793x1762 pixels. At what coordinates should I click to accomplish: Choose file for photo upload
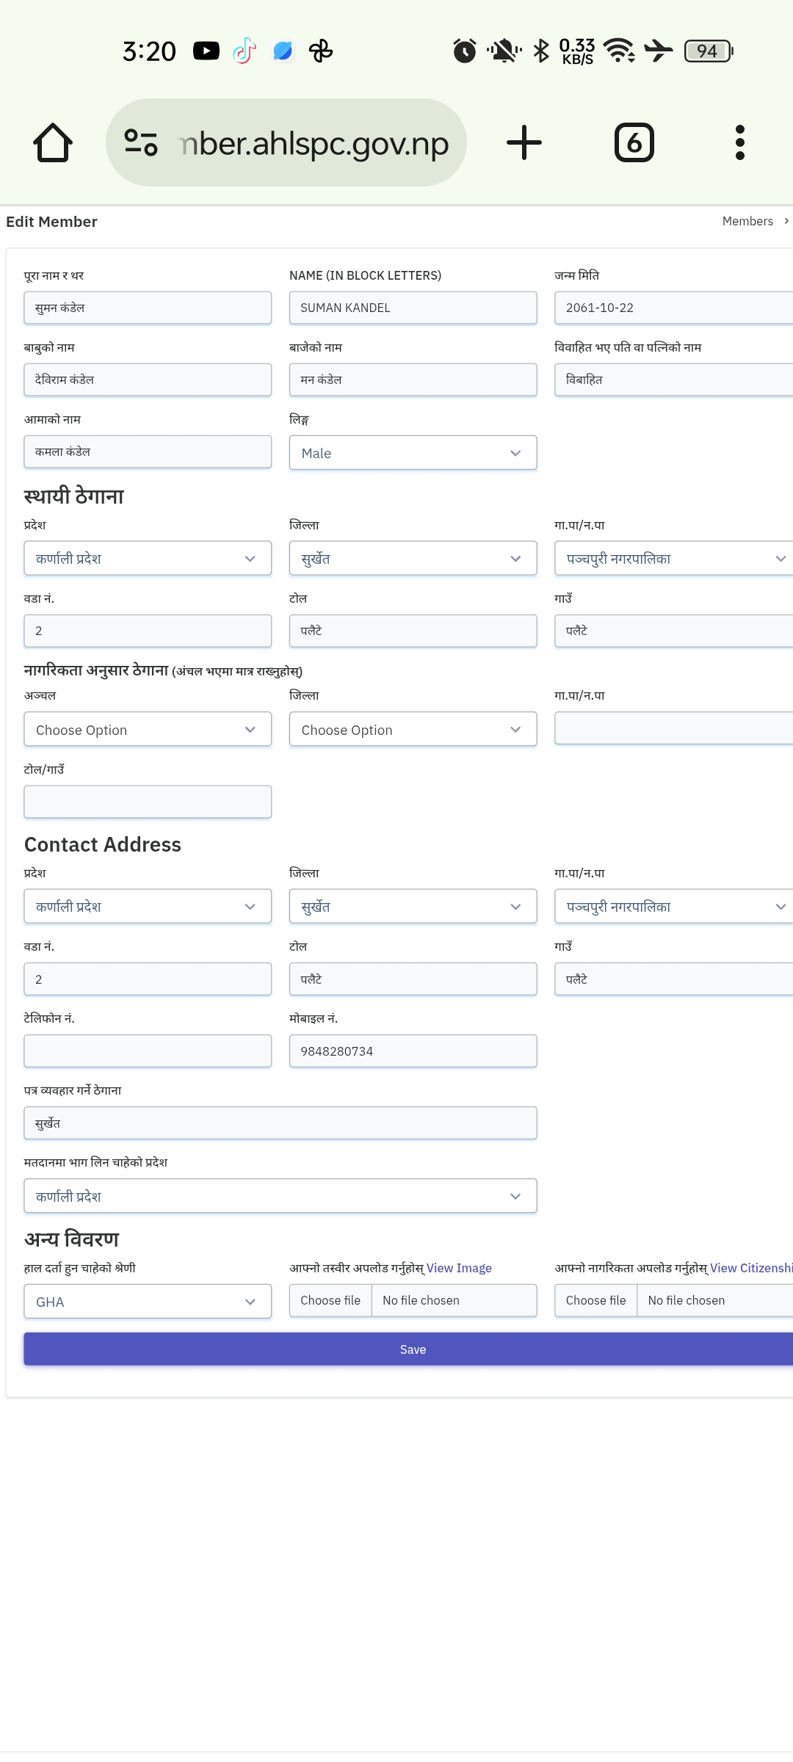(330, 1300)
